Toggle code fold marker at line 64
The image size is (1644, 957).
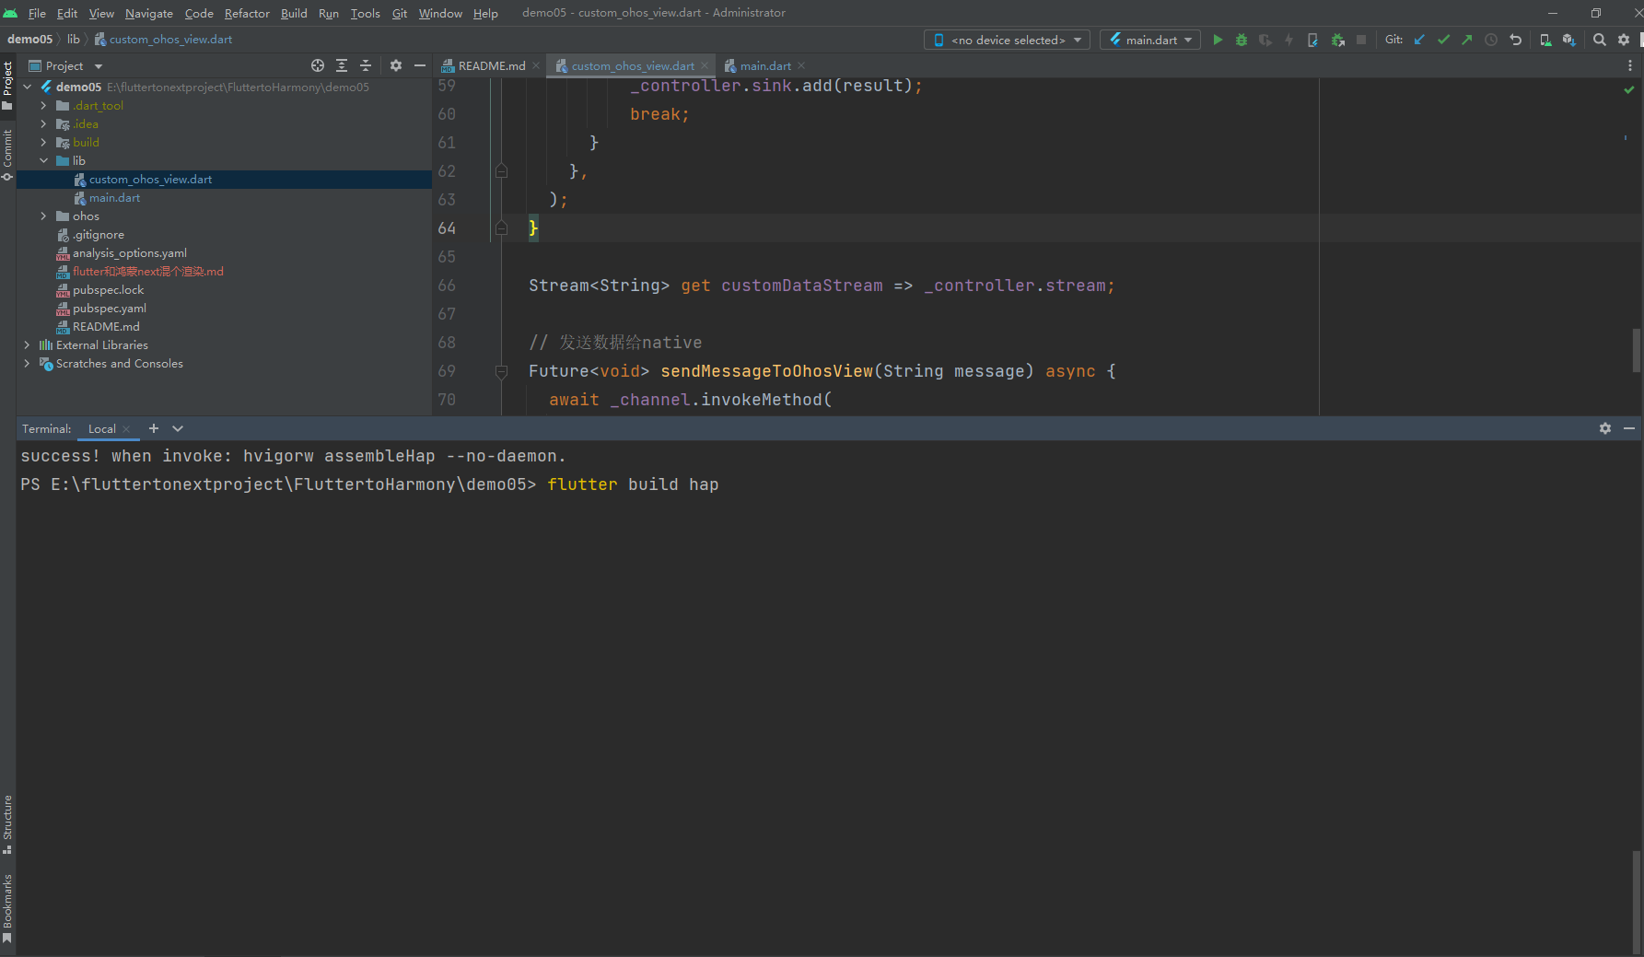point(502,228)
